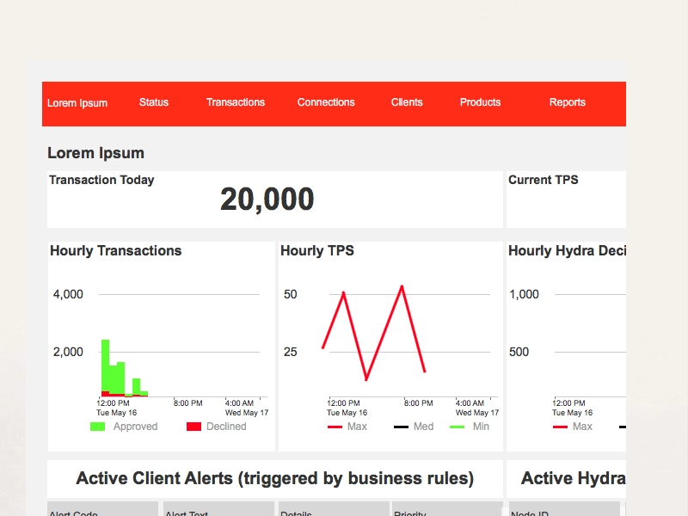Screen dimensions: 688x516
Task: Open the Status menu item
Action: pos(154,102)
